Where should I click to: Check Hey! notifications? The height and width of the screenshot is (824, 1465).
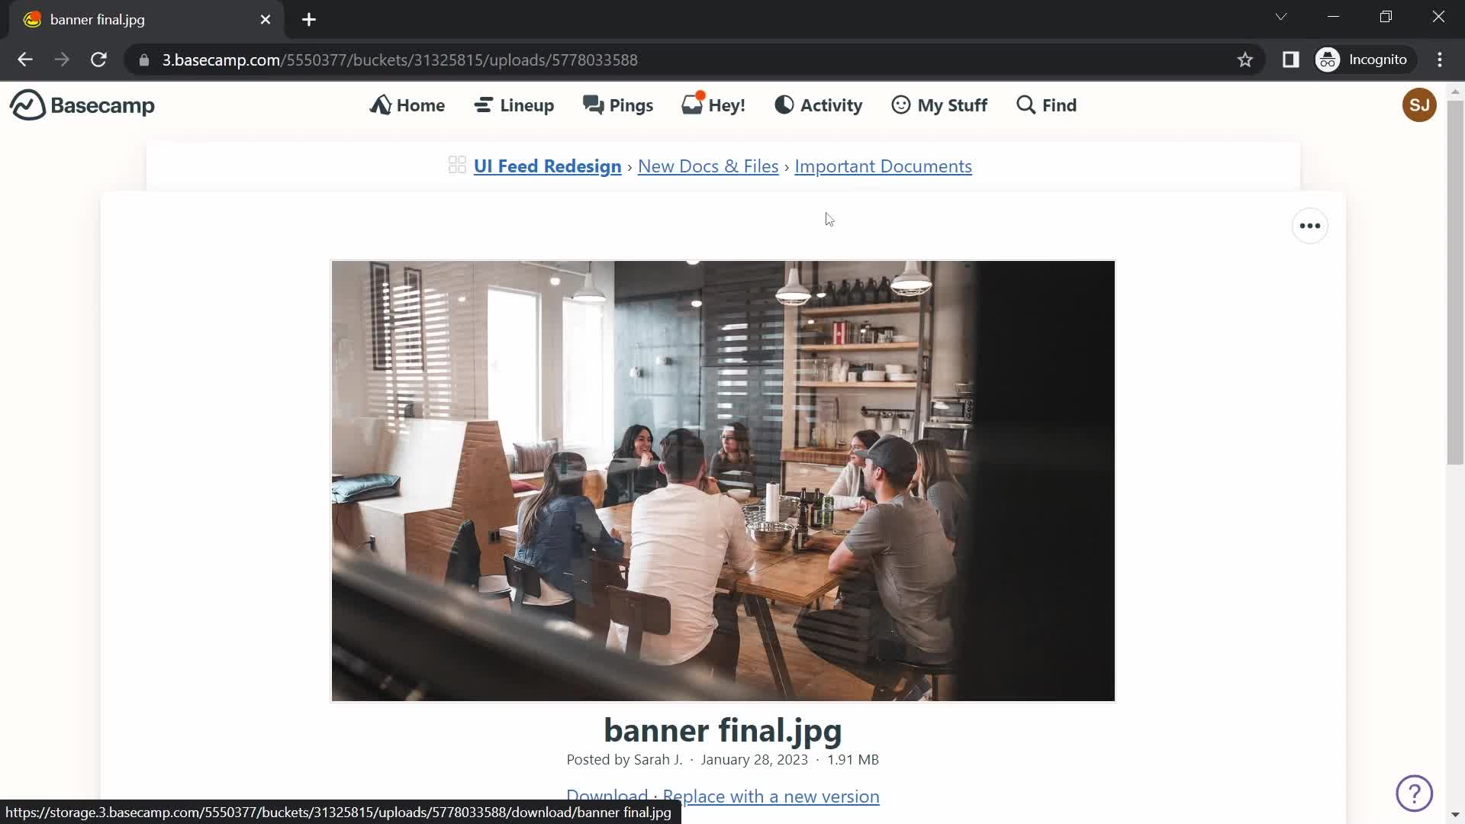[714, 105]
